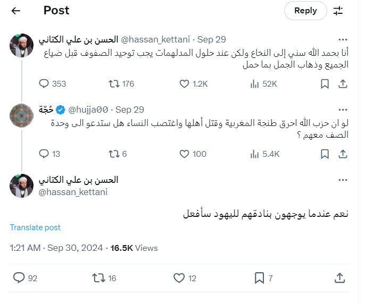The height and width of the screenshot is (303, 365).
Task: View analytics showing 52K views
Action: pos(255,83)
